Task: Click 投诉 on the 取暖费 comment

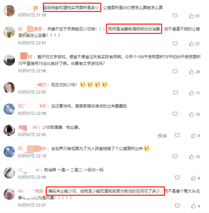Action: [162, 136]
